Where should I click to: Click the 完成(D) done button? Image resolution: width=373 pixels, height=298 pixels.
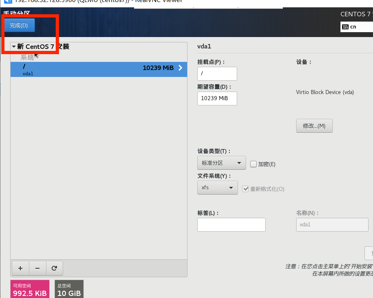20,25
